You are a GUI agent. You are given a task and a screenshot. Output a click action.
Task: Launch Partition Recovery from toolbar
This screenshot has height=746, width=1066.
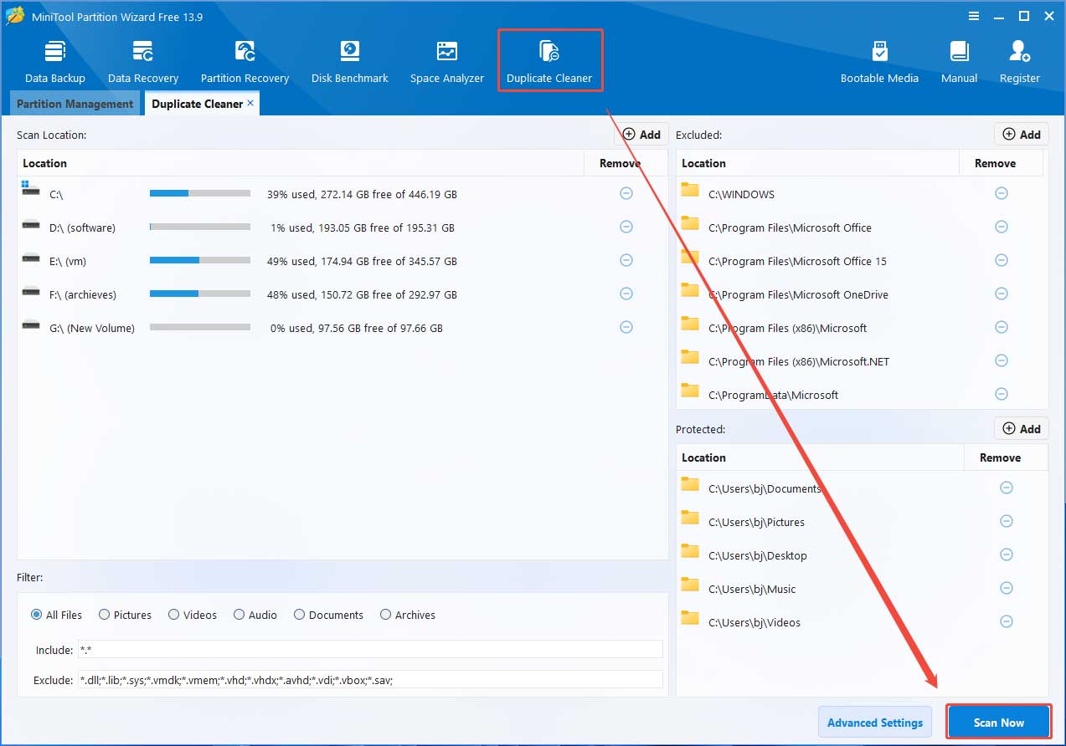click(x=245, y=61)
